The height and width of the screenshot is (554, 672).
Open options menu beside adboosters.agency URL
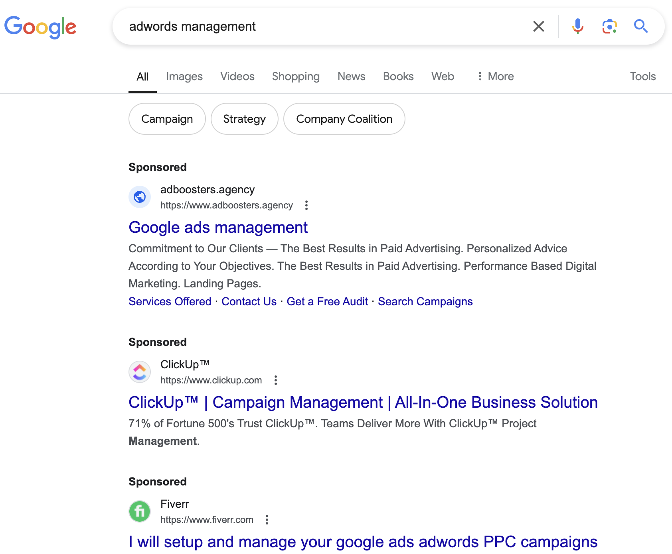point(306,205)
